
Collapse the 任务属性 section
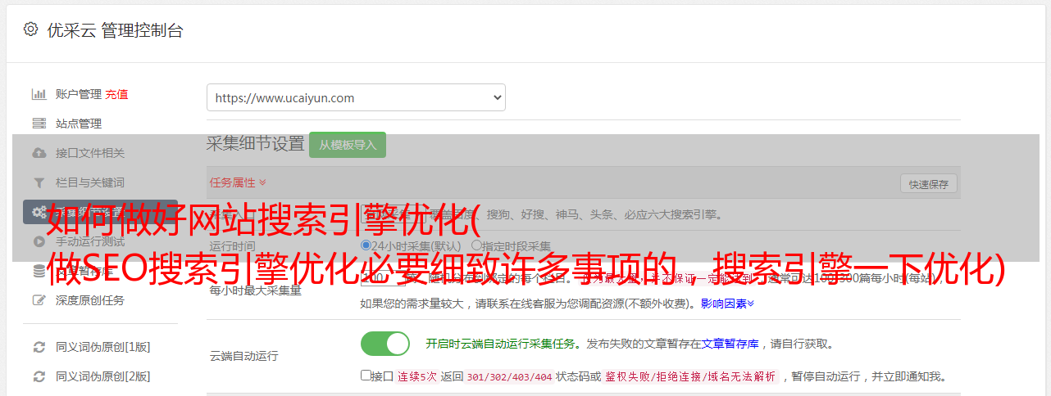[x=238, y=182]
